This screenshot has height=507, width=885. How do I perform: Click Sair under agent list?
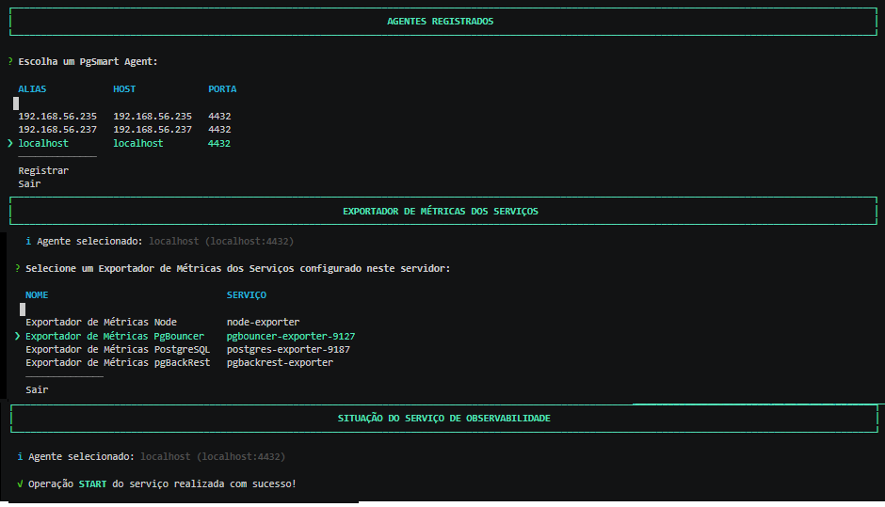coord(29,183)
